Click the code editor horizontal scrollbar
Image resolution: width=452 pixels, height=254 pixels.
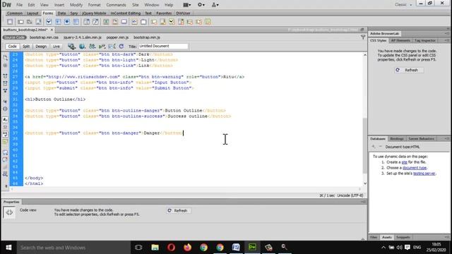coord(186,189)
